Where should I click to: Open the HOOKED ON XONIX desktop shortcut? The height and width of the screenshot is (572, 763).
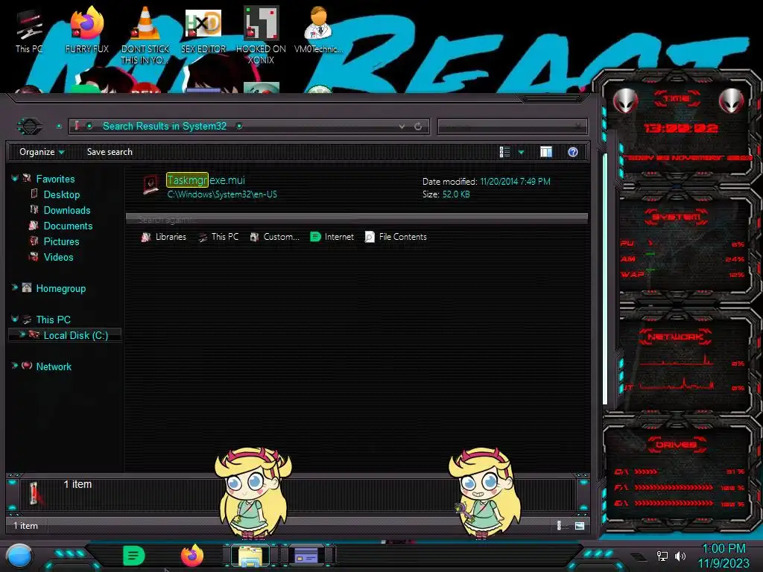tap(262, 35)
